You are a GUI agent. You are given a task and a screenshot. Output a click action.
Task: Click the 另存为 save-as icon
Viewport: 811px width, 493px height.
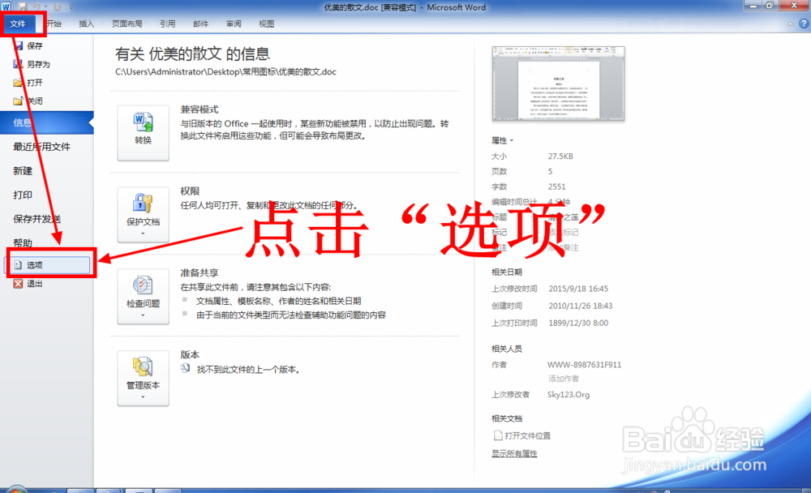18,64
